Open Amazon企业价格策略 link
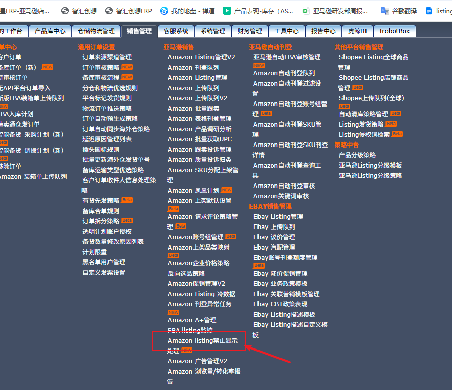Viewport: 452px width, 390px height. coord(199,263)
